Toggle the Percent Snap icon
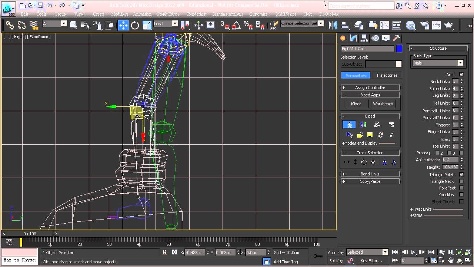The width and height of the screenshot is (474, 267). [x=248, y=25]
